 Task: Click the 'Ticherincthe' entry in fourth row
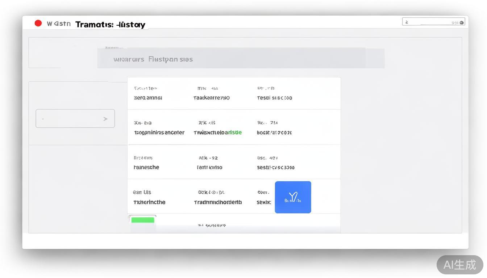tap(149, 202)
